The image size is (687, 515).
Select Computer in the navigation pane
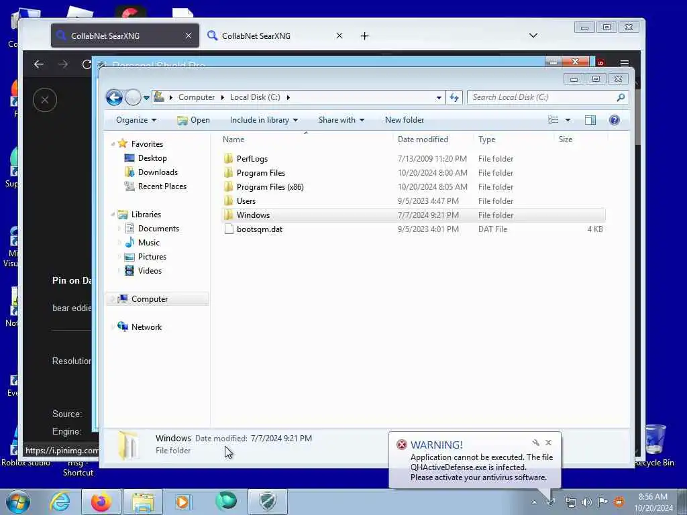pos(150,298)
